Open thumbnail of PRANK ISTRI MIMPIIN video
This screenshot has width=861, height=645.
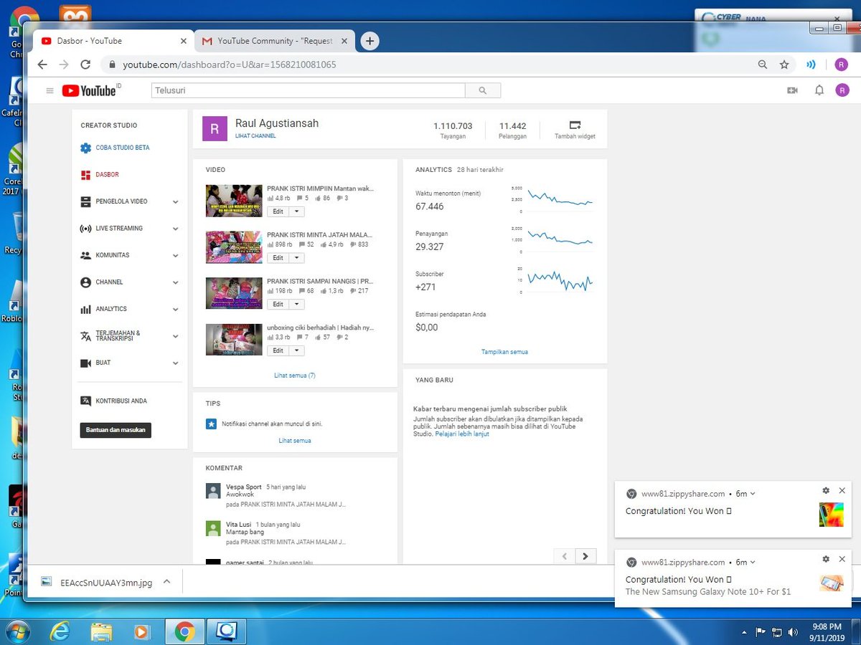(234, 201)
